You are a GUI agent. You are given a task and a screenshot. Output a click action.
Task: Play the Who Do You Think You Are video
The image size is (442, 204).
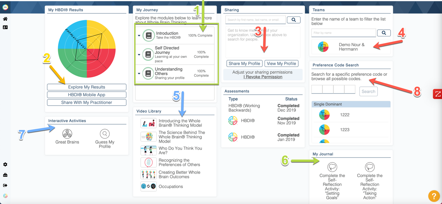[x=180, y=151]
